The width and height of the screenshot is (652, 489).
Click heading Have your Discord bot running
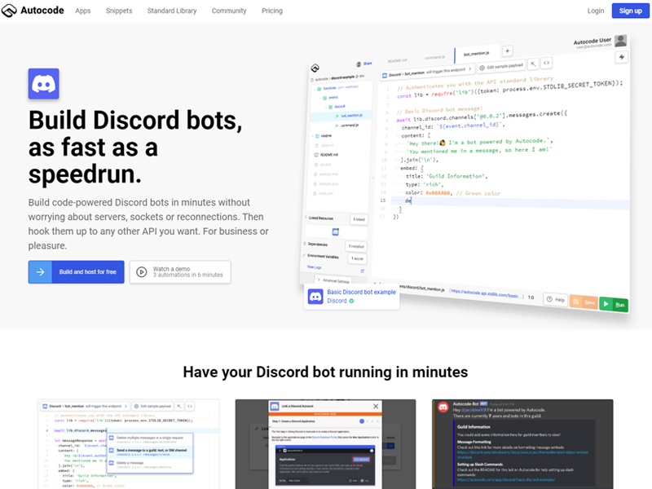(325, 372)
